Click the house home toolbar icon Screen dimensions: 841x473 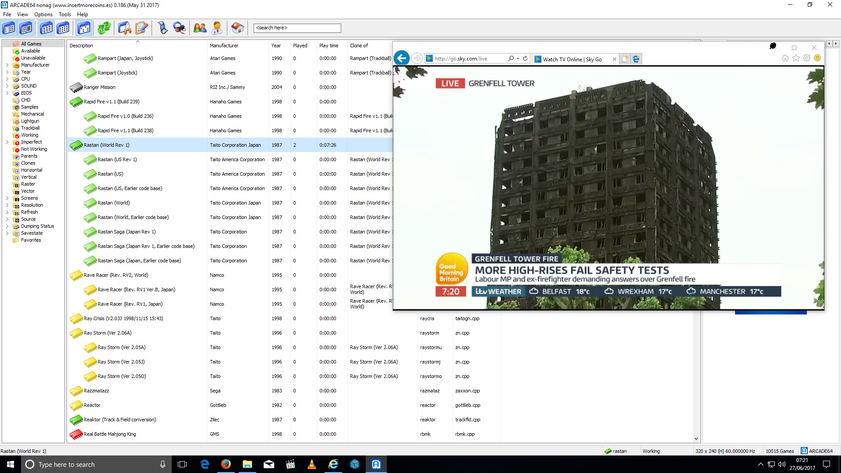pyautogui.click(x=237, y=28)
